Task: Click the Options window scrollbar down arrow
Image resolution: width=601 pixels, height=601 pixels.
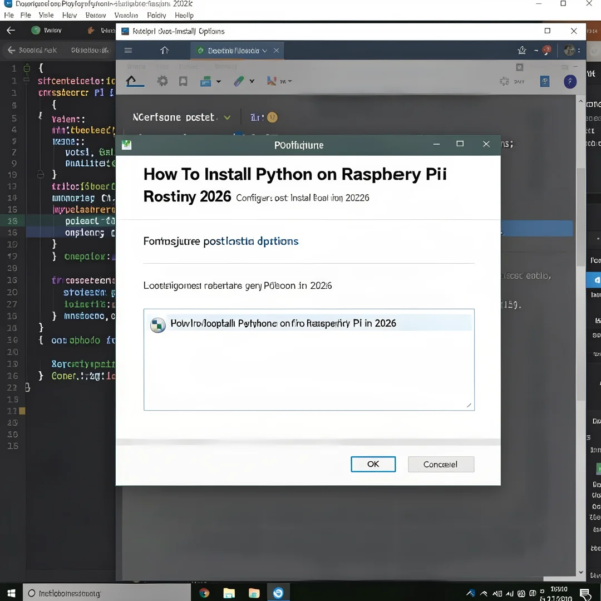Action: click(x=580, y=572)
